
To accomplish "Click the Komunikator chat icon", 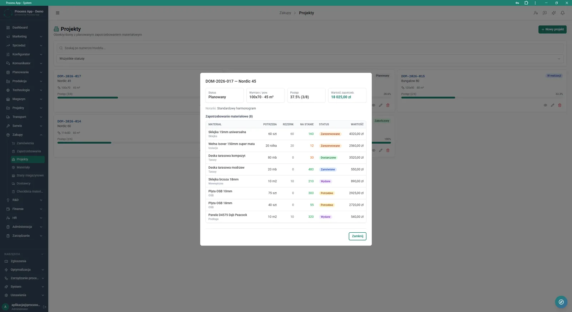I will 8,63.
